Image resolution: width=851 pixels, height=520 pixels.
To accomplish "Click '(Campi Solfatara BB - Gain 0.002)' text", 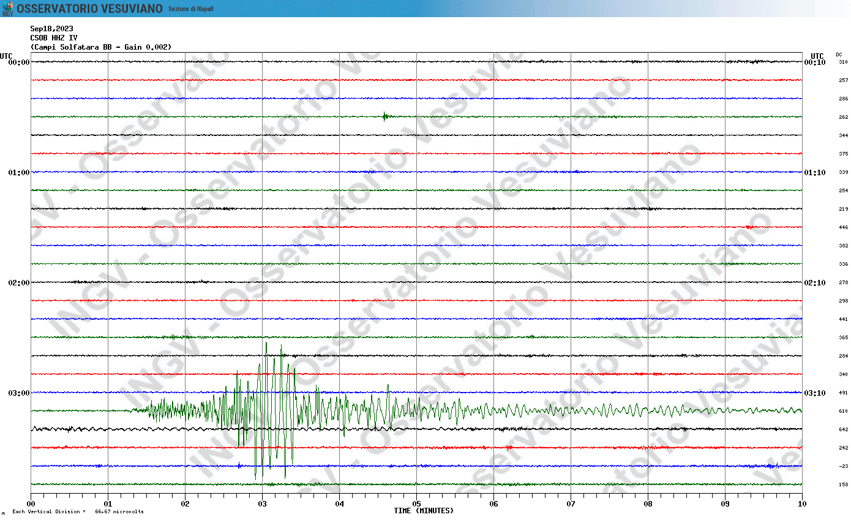I will (x=101, y=47).
